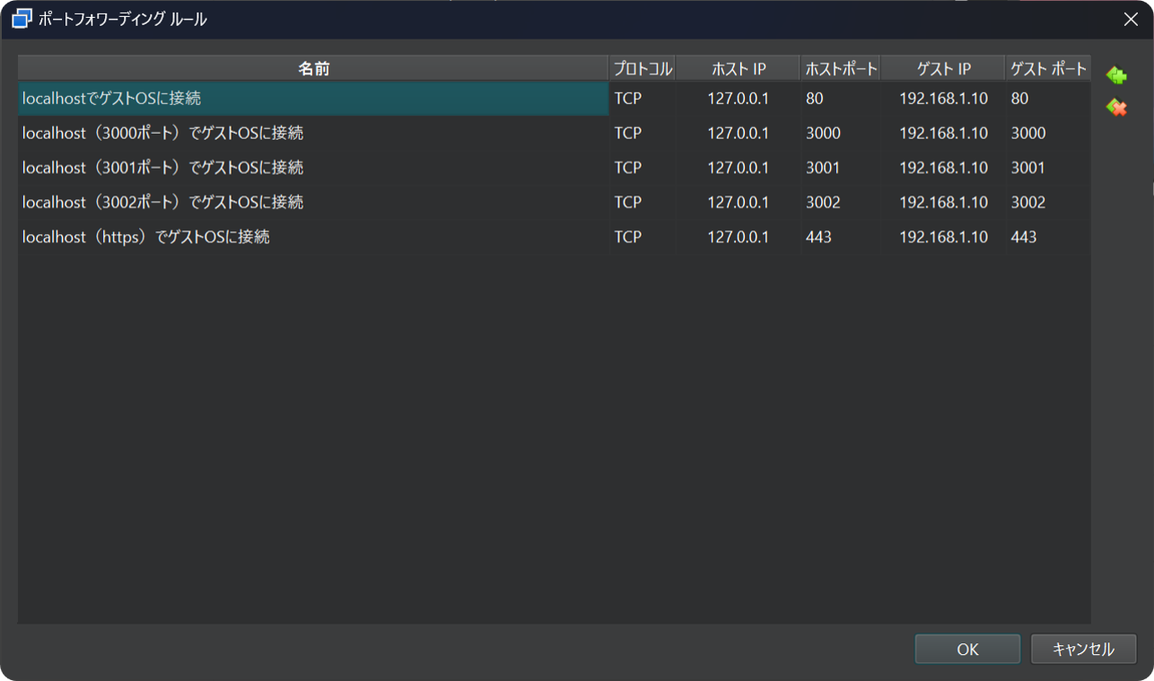Click TCP protocol in the https row
1154x681 pixels.
pos(628,237)
